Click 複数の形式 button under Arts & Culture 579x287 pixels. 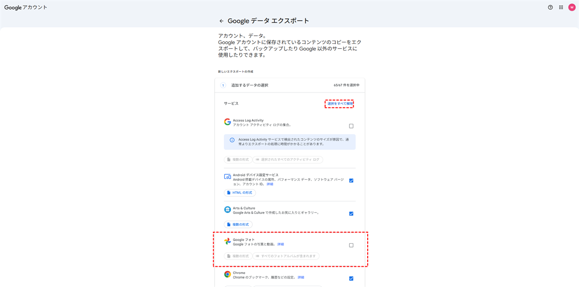pyautogui.click(x=238, y=224)
